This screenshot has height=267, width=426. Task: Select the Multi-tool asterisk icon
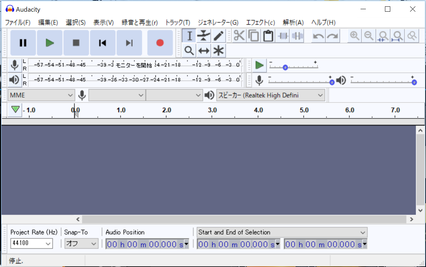[x=219, y=51]
